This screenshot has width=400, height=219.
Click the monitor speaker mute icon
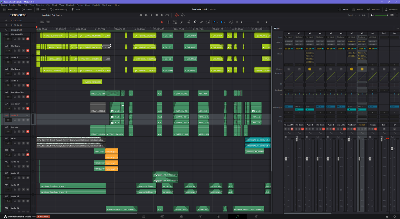(x=372, y=15)
